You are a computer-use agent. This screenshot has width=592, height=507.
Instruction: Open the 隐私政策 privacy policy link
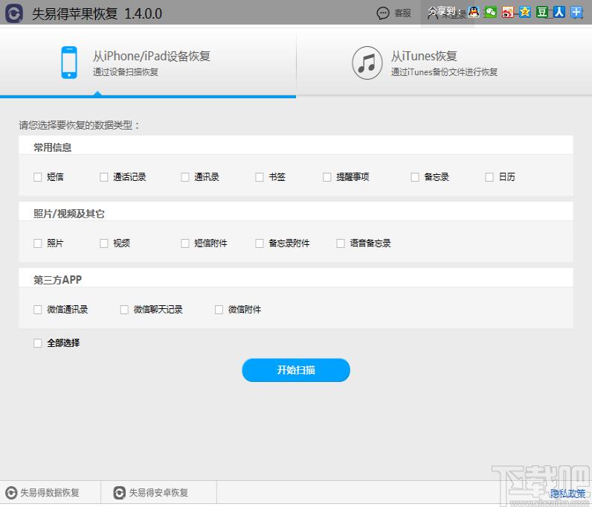[x=568, y=494]
